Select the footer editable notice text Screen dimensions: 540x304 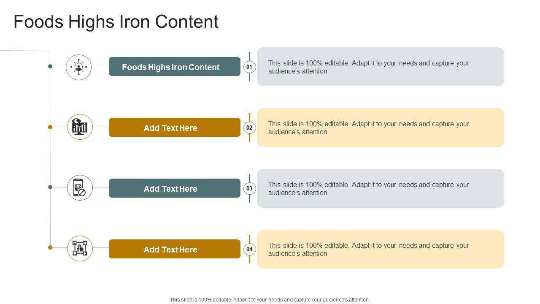[270, 300]
